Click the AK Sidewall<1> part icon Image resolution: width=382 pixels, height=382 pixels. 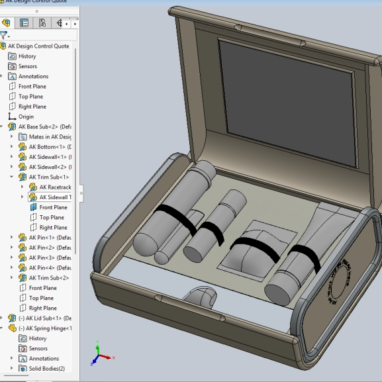pos(23,157)
